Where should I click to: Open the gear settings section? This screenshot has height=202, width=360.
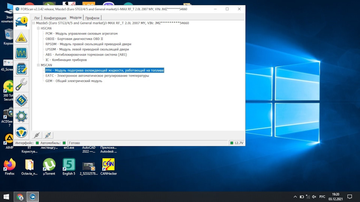[x=21, y=116]
